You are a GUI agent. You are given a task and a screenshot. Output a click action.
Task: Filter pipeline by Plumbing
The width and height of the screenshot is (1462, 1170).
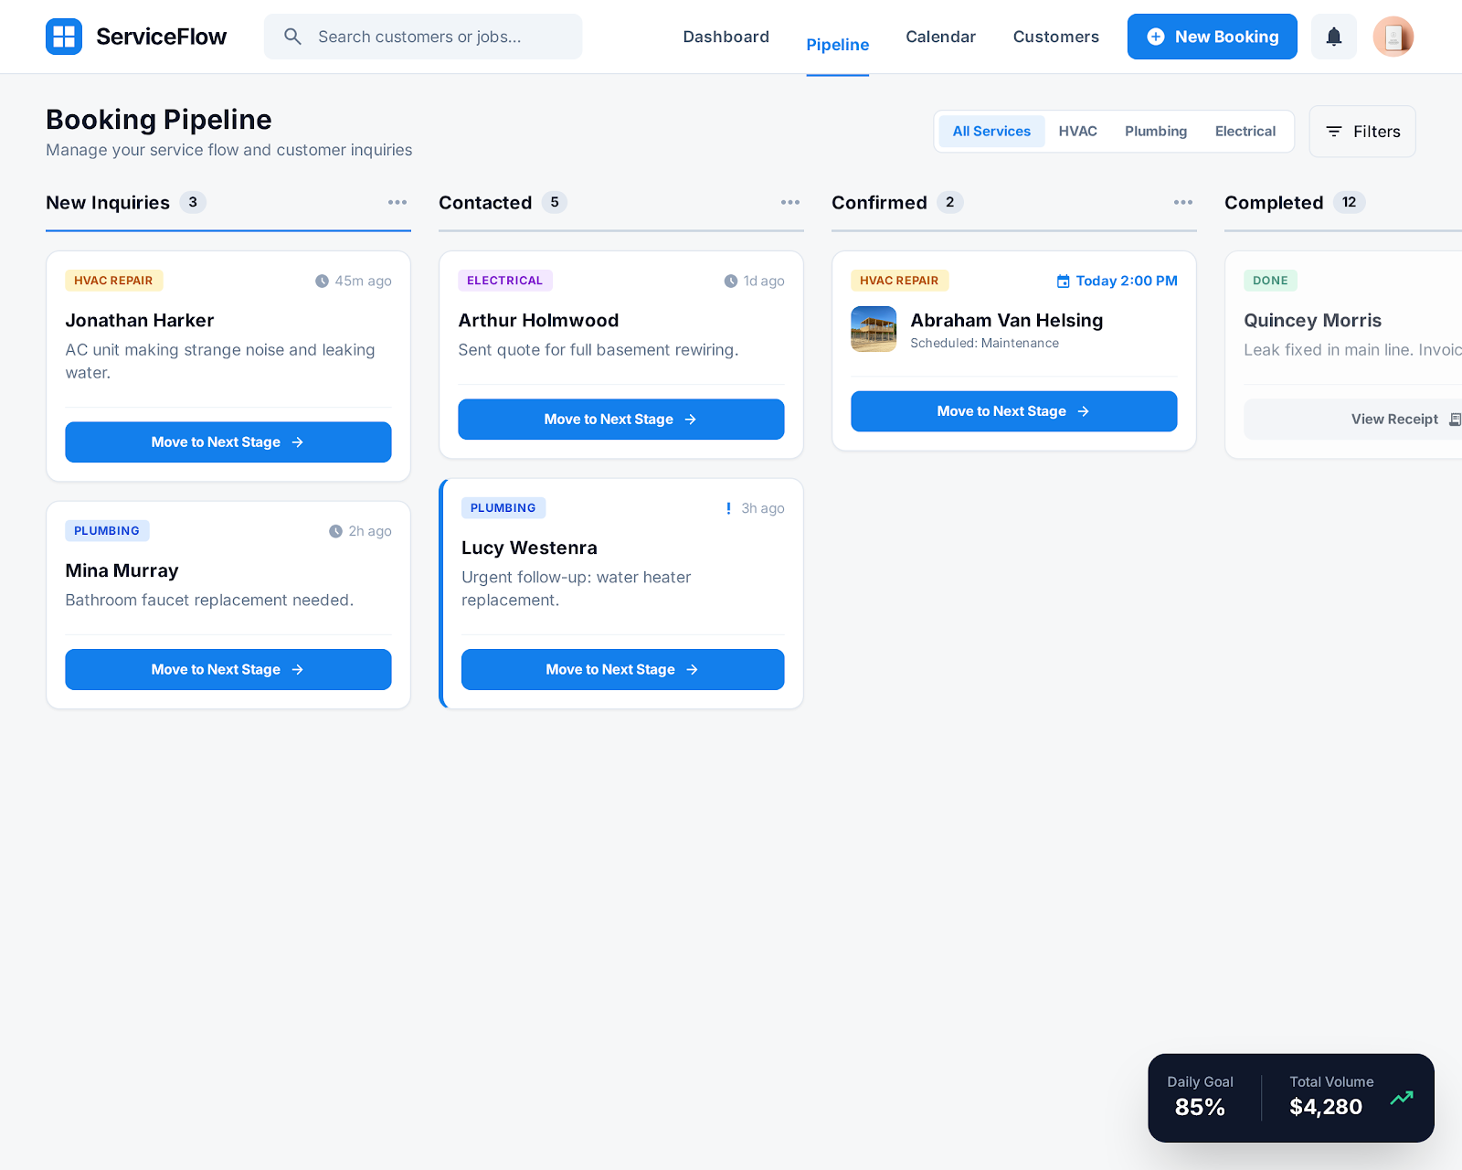click(x=1155, y=132)
